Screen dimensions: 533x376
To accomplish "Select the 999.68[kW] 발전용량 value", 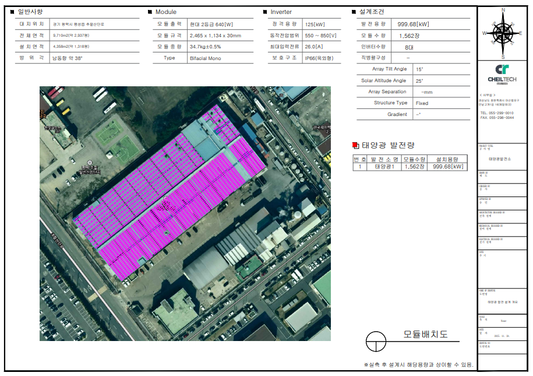I will (413, 24).
